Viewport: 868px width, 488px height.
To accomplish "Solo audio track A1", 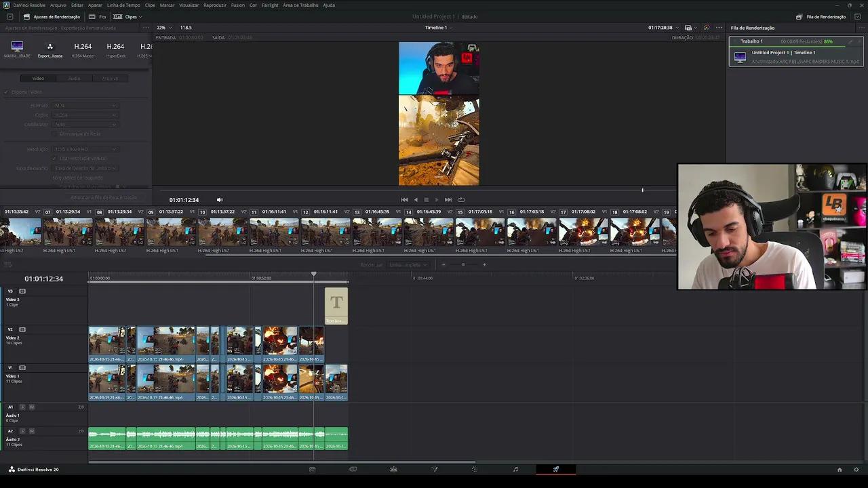I will (22, 407).
